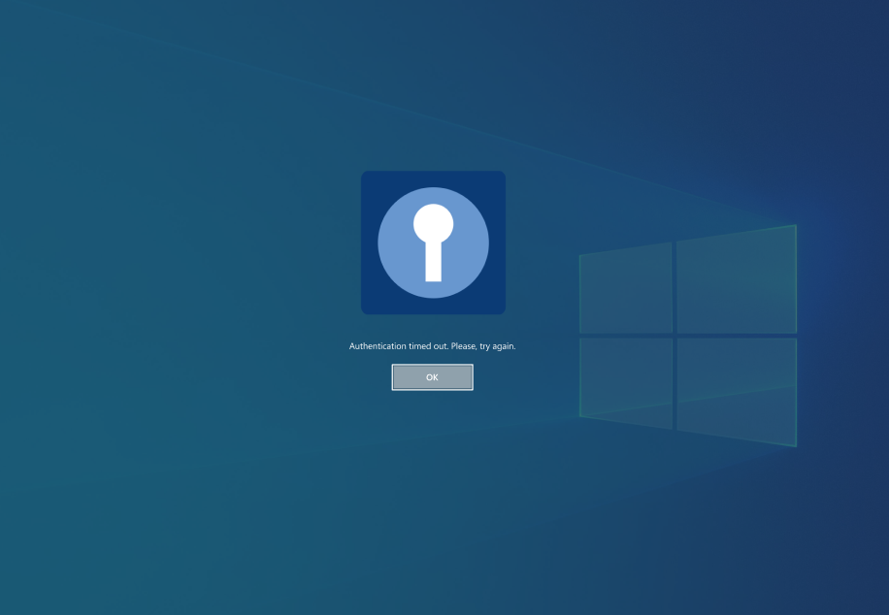Click the keyhole credential provider icon
Image resolution: width=889 pixels, height=615 pixels.
tap(433, 243)
